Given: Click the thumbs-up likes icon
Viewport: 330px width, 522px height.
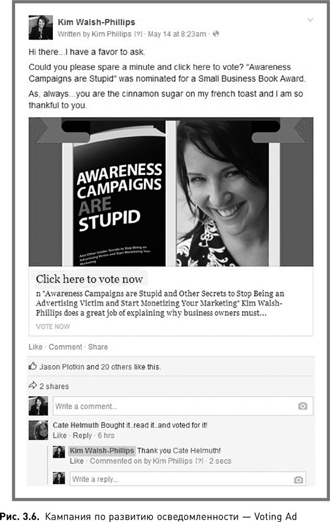Looking at the screenshot, I should pos(33,366).
